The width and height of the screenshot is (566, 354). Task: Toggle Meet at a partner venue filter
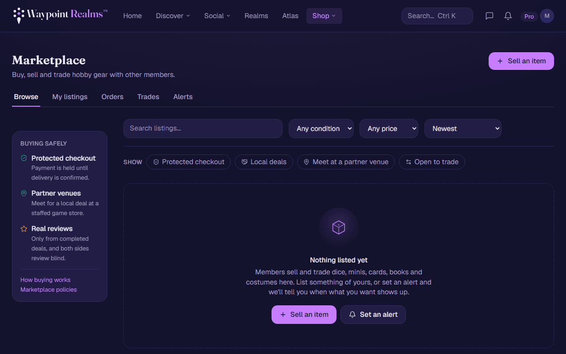point(346,162)
